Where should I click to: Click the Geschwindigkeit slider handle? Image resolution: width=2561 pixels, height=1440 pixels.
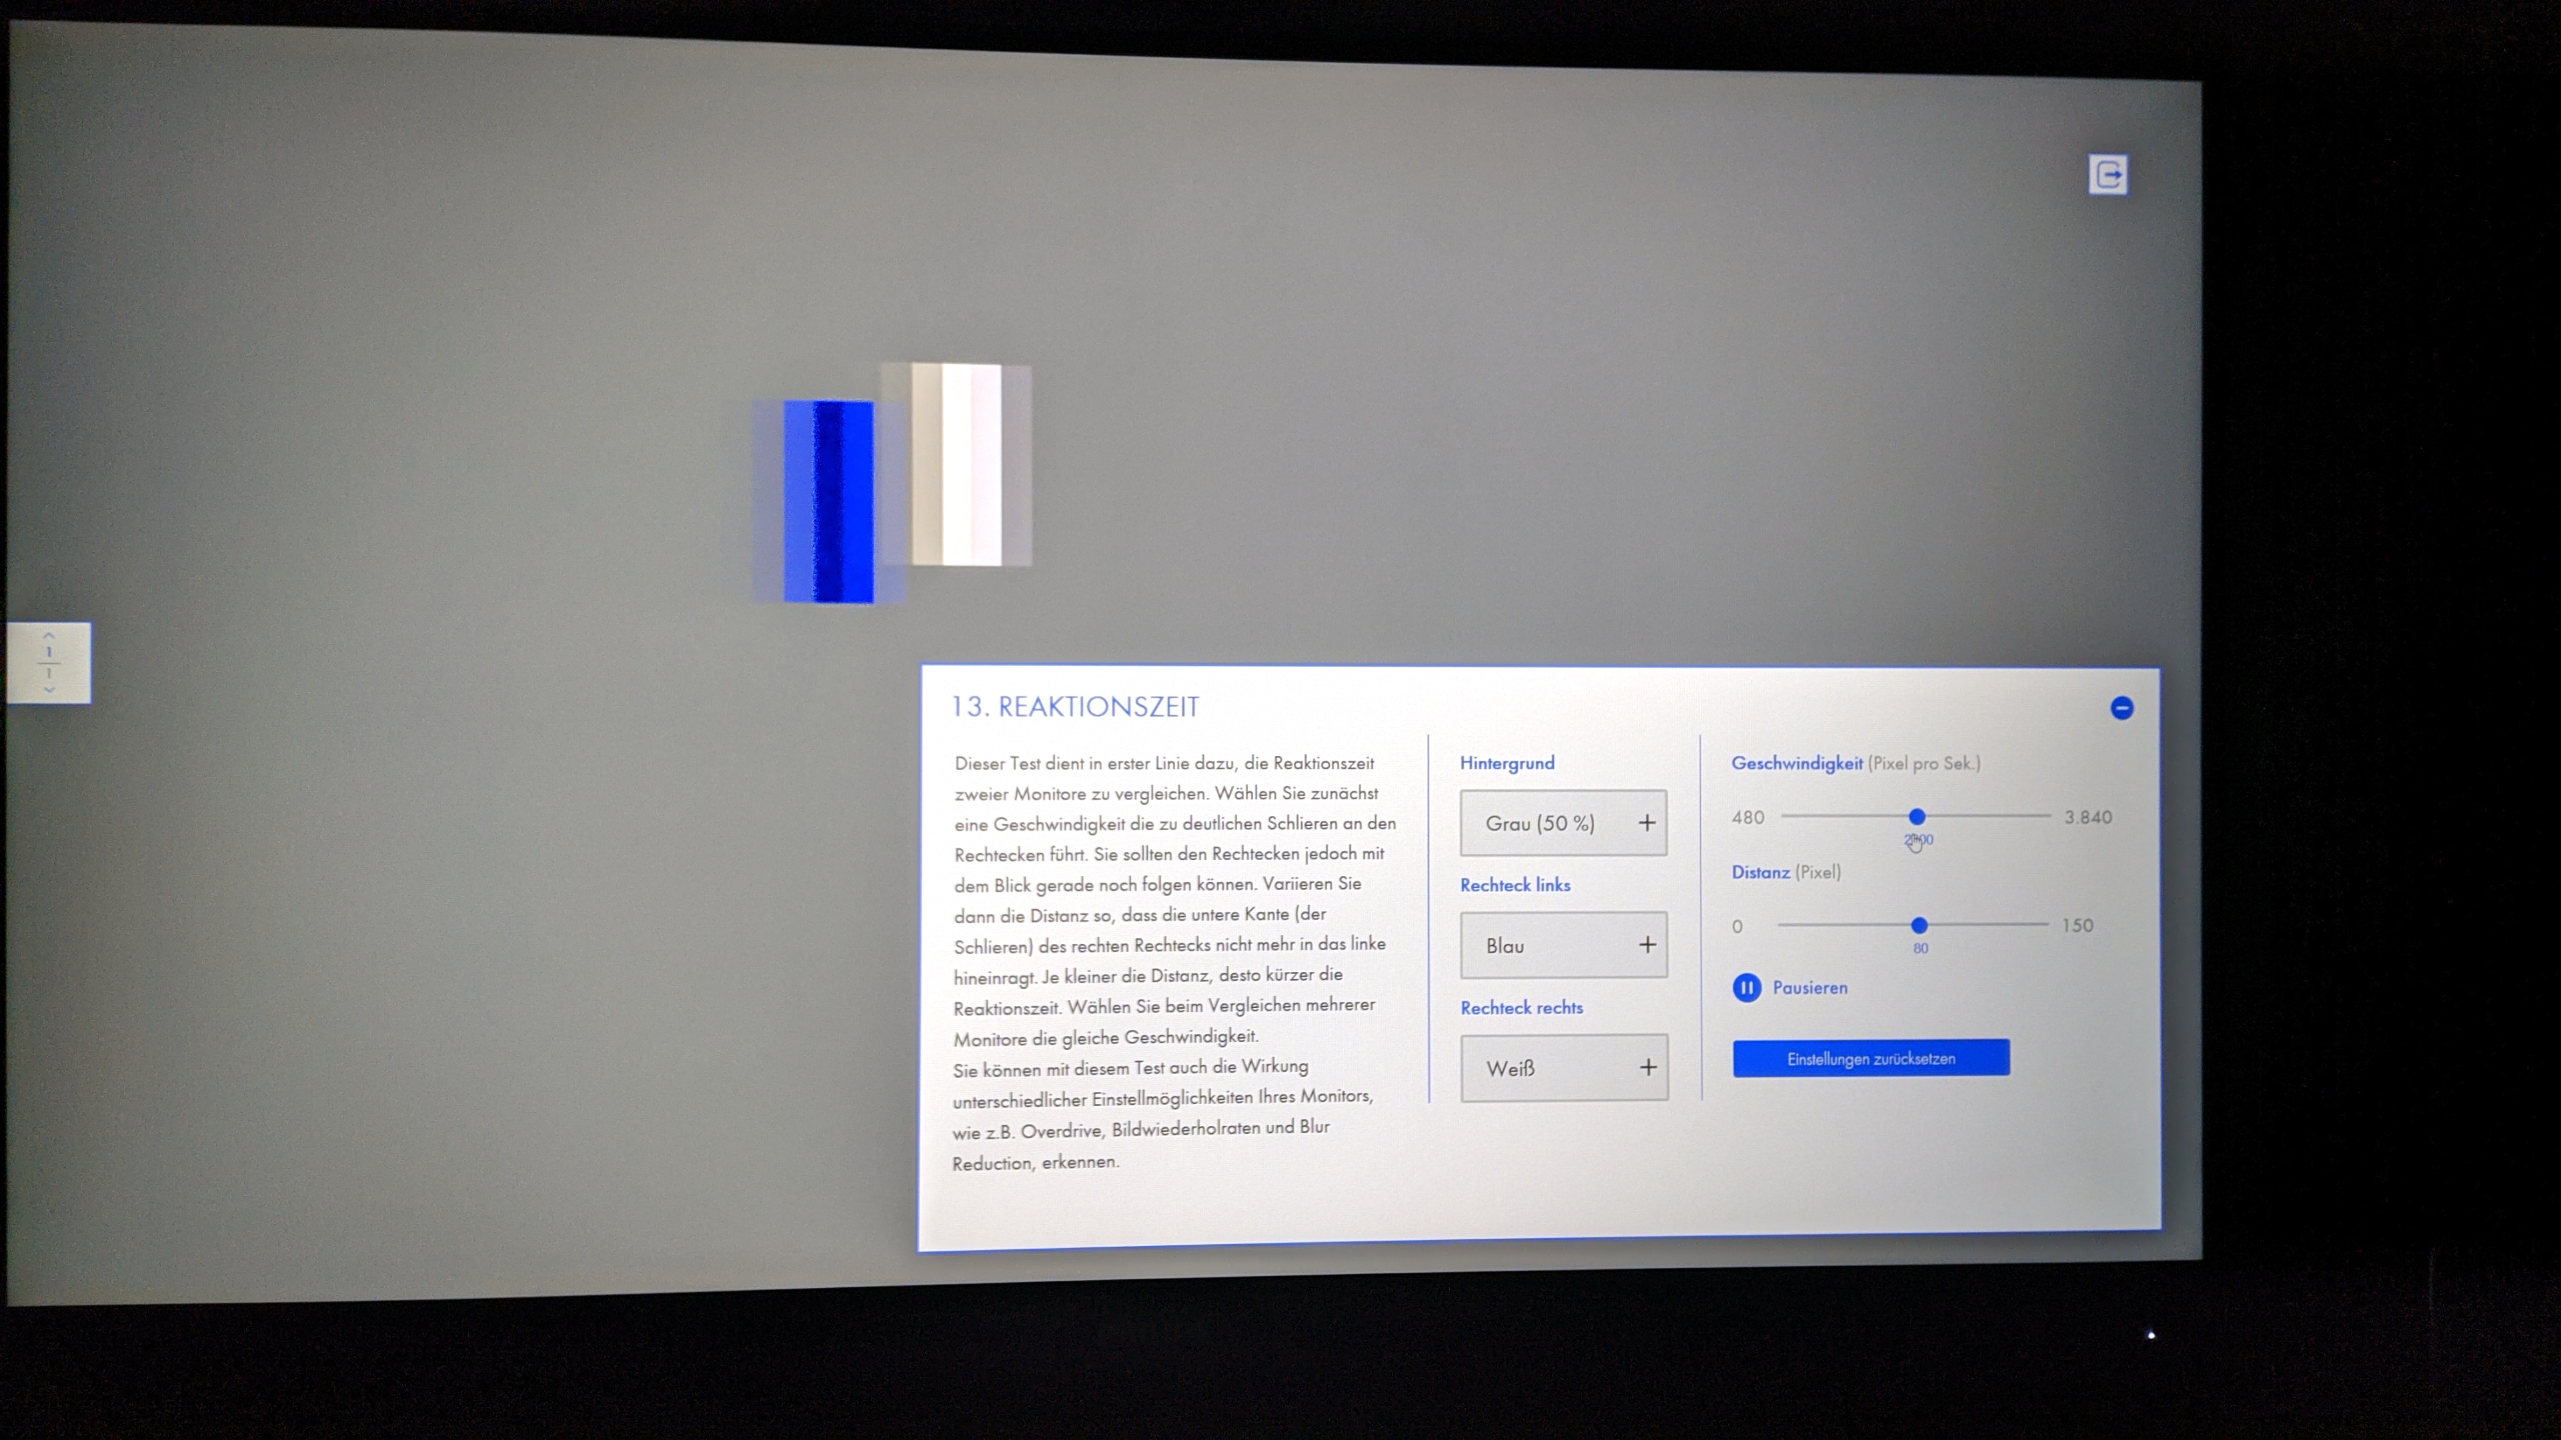pyautogui.click(x=1917, y=817)
